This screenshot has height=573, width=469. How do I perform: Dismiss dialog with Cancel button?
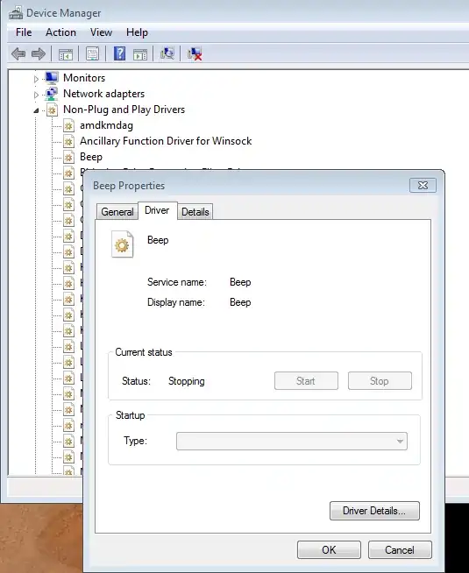pos(400,550)
